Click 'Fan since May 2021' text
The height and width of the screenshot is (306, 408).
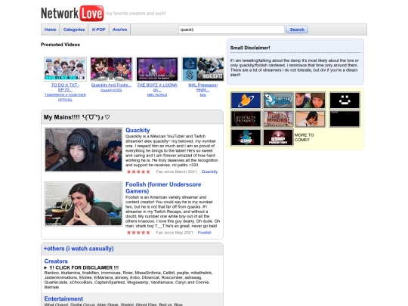click(x=175, y=233)
